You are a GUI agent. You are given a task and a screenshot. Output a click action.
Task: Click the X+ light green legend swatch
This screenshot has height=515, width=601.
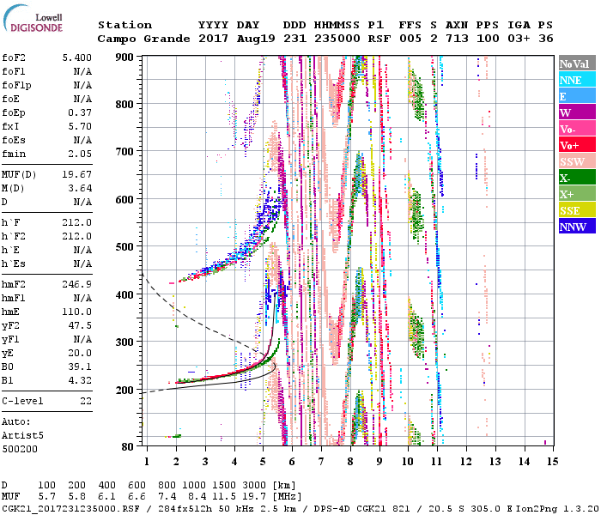click(x=577, y=194)
